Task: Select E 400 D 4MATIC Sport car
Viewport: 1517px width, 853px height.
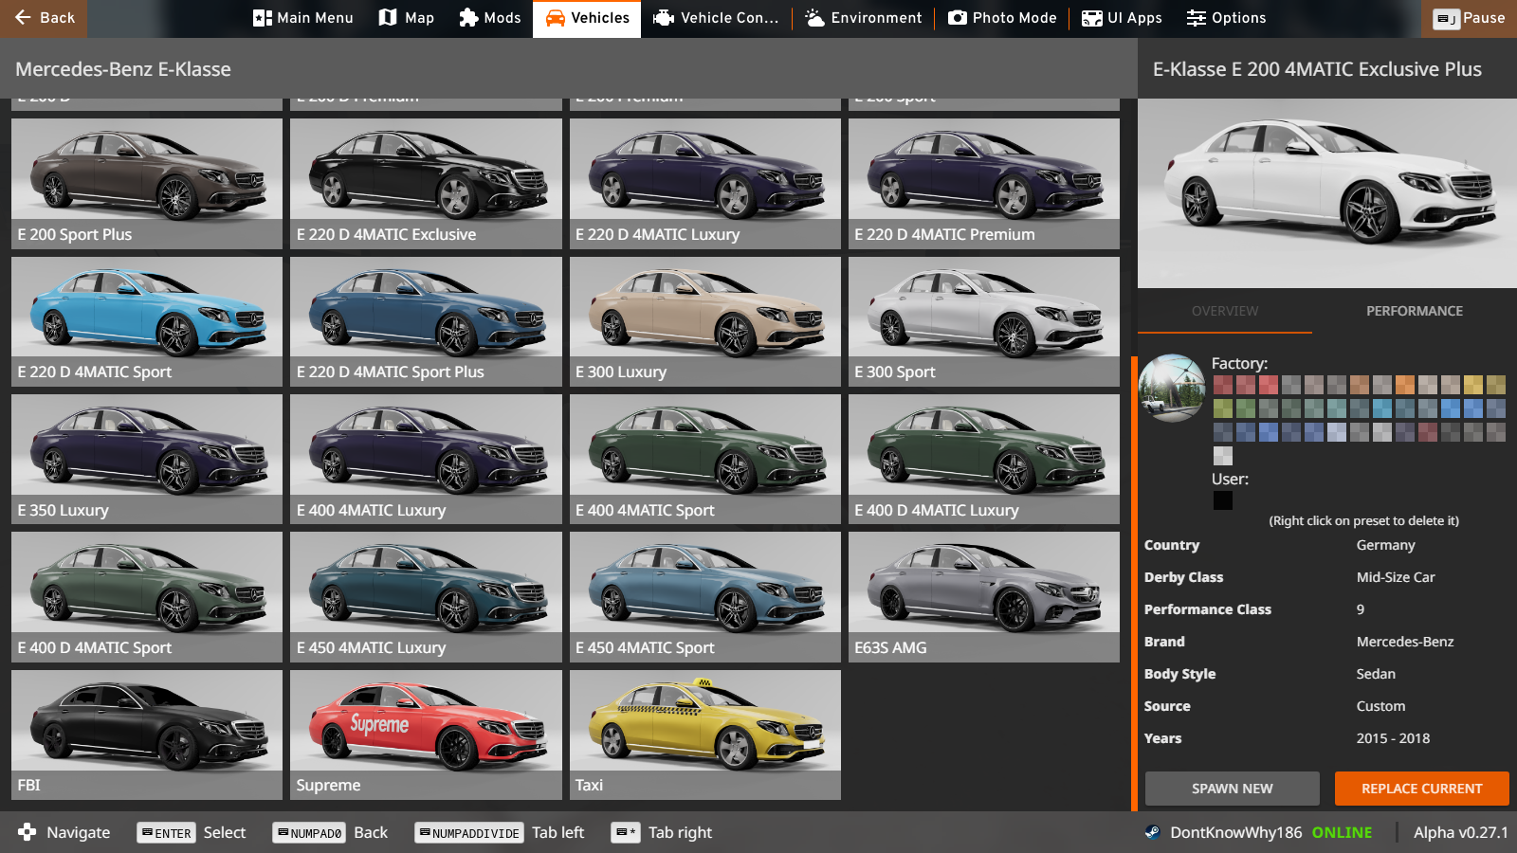Action: point(147,597)
